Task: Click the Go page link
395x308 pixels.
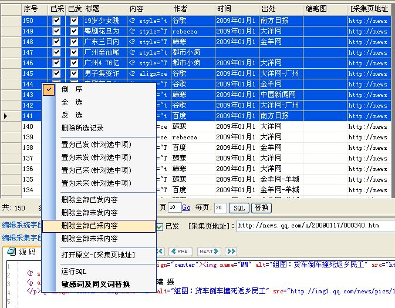Action: click(x=186, y=207)
